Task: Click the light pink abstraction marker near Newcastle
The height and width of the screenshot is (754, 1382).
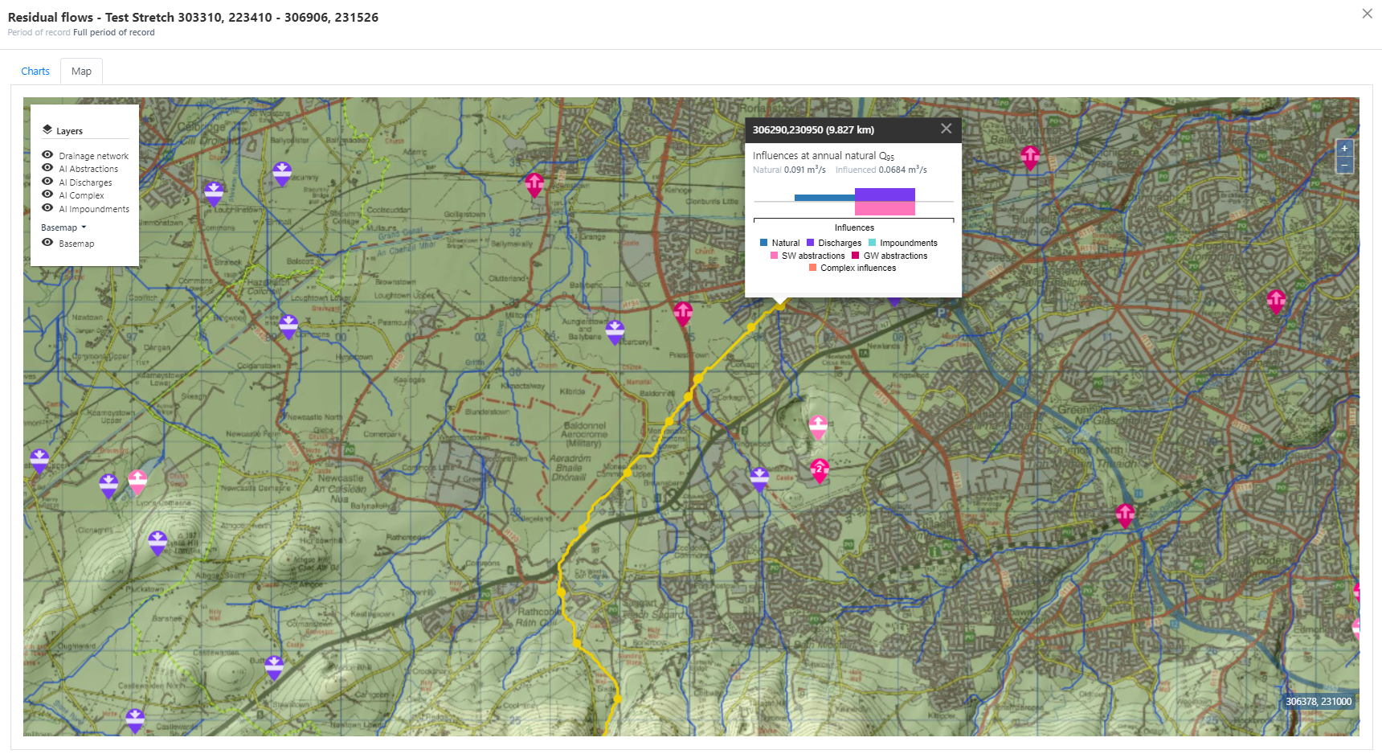Action: tap(137, 481)
